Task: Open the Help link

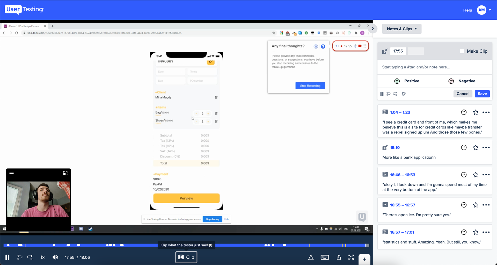Action: 467,10
